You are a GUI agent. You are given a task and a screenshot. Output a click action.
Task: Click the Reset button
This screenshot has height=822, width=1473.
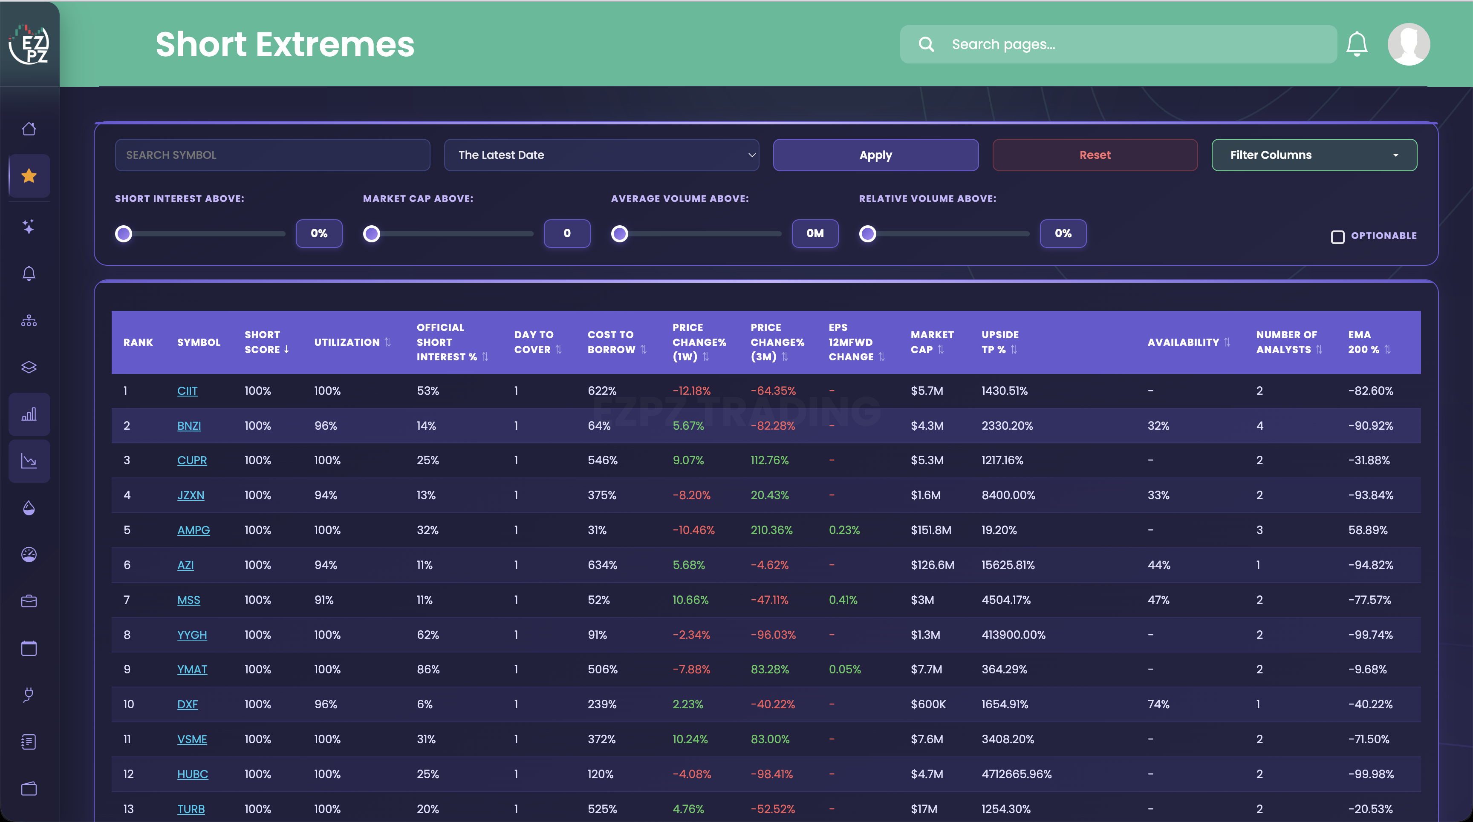point(1095,155)
